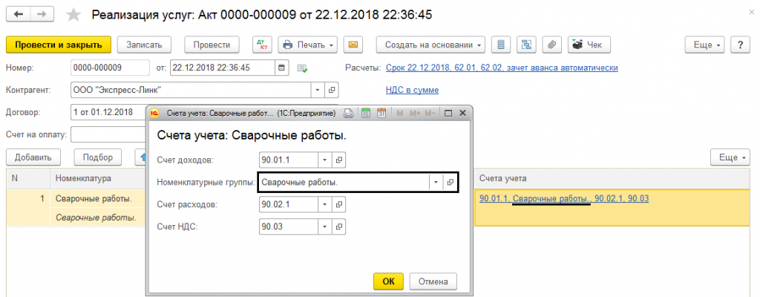
Task: Open НДС в сумме link
Action: click(412, 90)
